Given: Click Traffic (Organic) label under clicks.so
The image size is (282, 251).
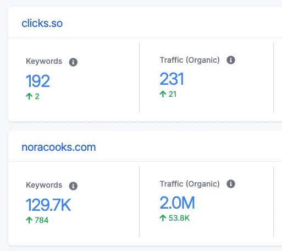Looking at the screenshot, I should [190, 60].
